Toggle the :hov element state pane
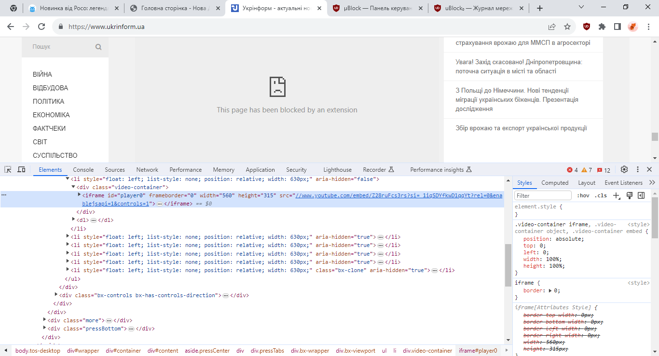Image resolution: width=659 pixels, height=356 pixels. [x=584, y=195]
